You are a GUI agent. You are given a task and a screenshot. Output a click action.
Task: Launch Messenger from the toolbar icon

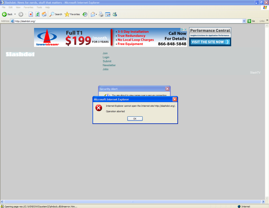pos(115,14)
